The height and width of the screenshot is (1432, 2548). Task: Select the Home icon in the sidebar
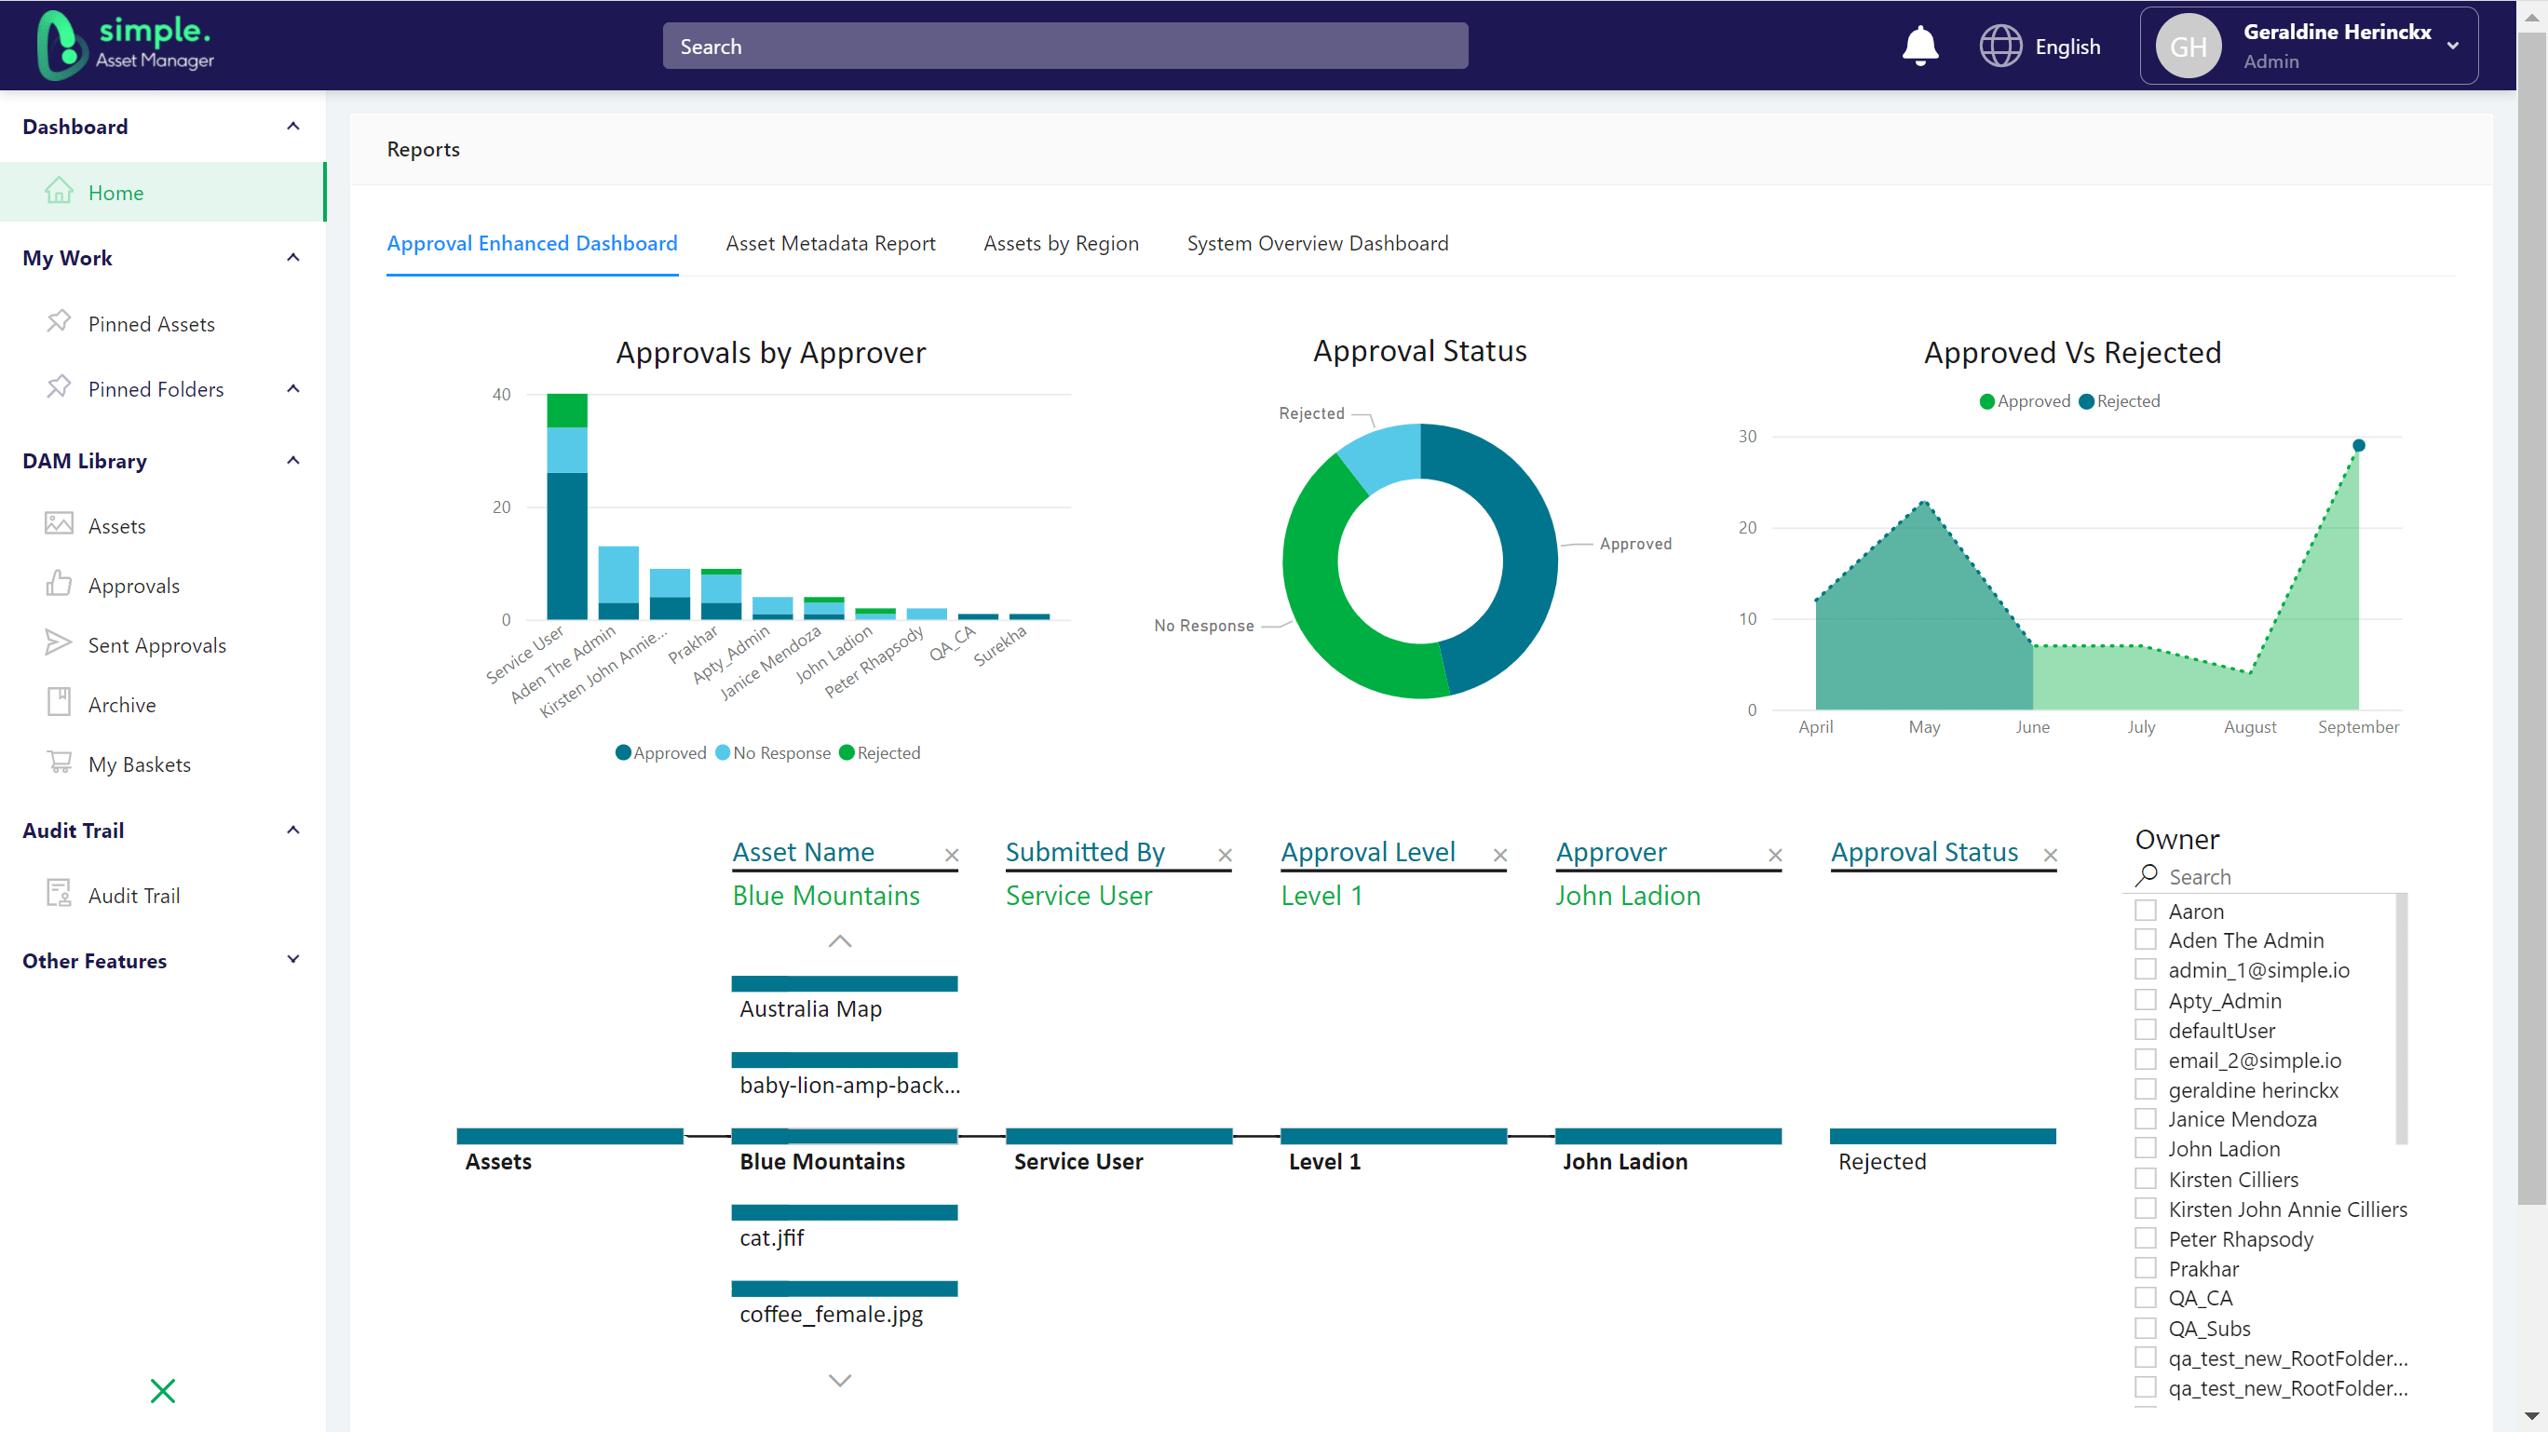[x=60, y=191]
